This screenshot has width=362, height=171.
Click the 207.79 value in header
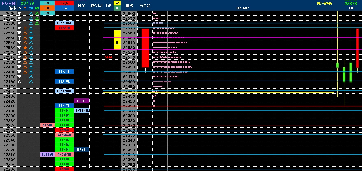coord(27,3)
